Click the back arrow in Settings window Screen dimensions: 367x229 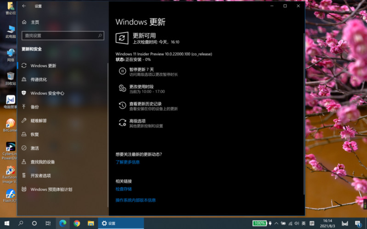pos(24,6)
